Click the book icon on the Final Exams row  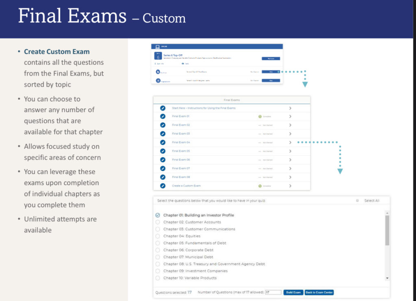pyautogui.click(x=158, y=72)
